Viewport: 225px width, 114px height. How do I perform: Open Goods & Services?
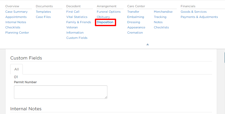(194, 12)
